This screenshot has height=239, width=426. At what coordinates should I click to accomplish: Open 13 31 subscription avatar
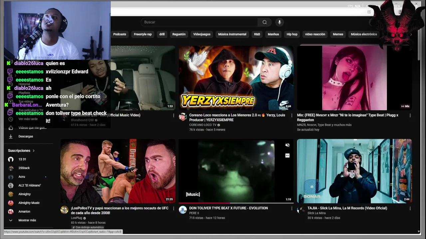click(x=11, y=159)
